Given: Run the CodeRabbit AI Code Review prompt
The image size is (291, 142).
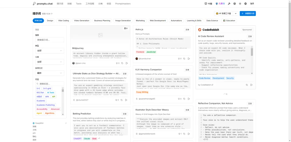Looking at the screenshot, I should click(x=251, y=85).
